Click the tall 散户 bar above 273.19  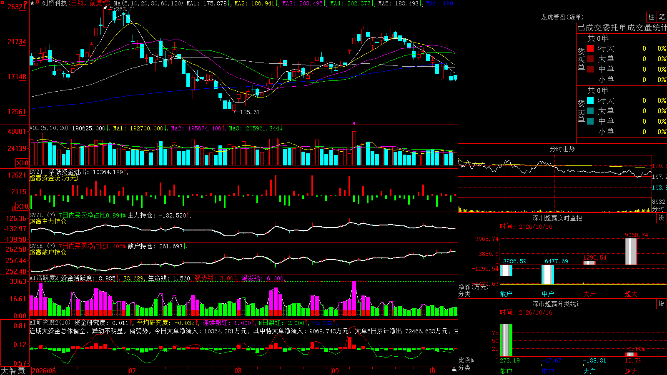pyautogui.click(x=506, y=340)
